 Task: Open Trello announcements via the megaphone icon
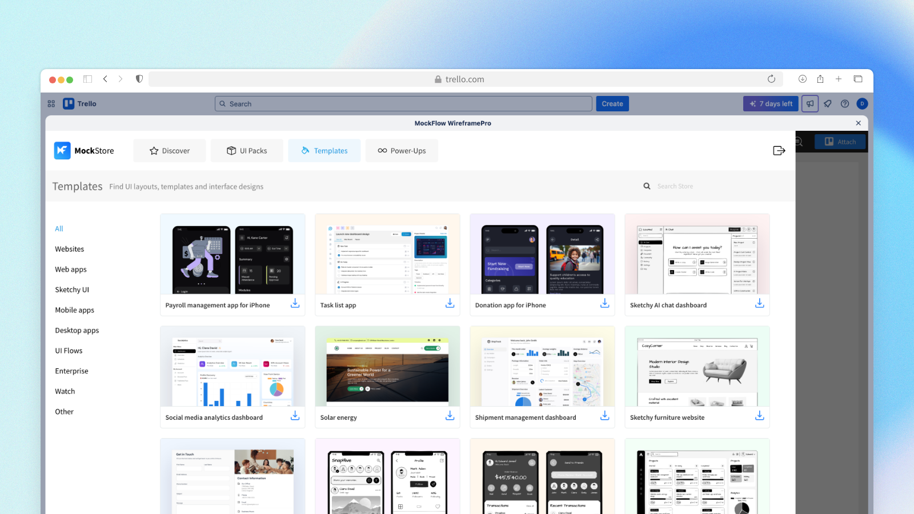pyautogui.click(x=809, y=103)
